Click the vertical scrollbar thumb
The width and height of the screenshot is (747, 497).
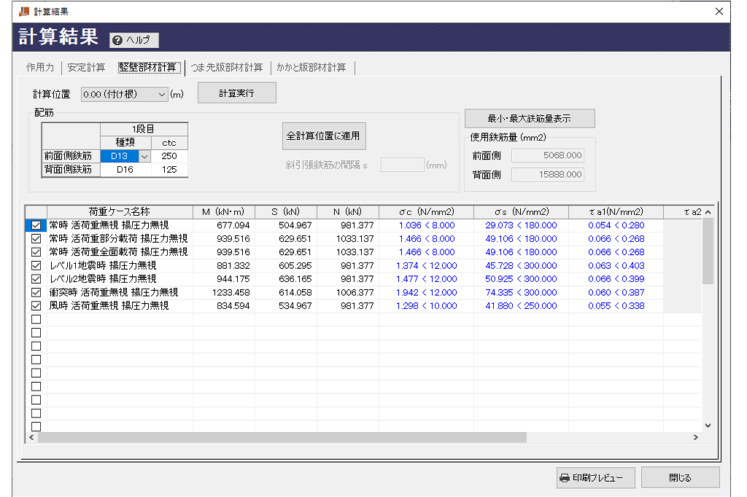coord(708,251)
